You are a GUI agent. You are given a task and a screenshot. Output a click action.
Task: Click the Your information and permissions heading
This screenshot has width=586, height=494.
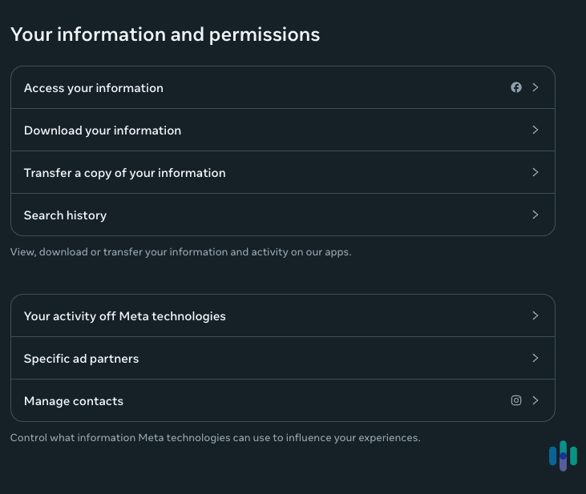(x=165, y=34)
